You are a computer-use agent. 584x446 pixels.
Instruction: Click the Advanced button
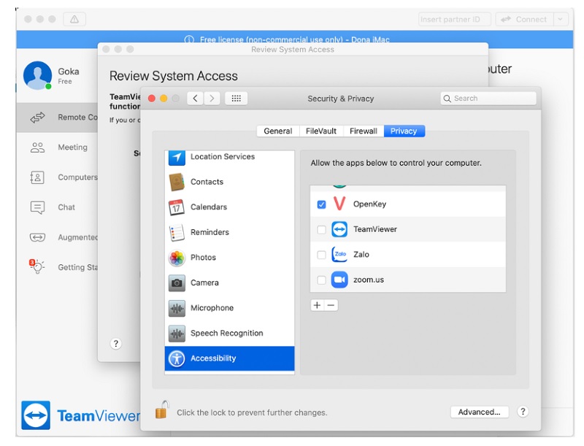[x=479, y=412]
